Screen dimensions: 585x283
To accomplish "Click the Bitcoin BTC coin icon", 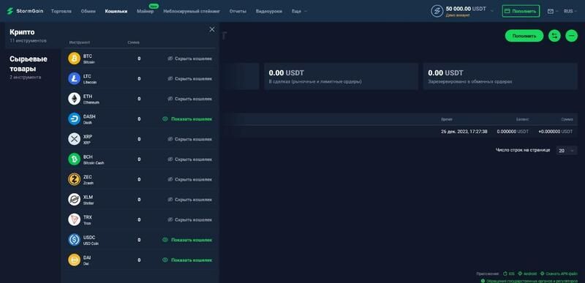I will [75, 59].
